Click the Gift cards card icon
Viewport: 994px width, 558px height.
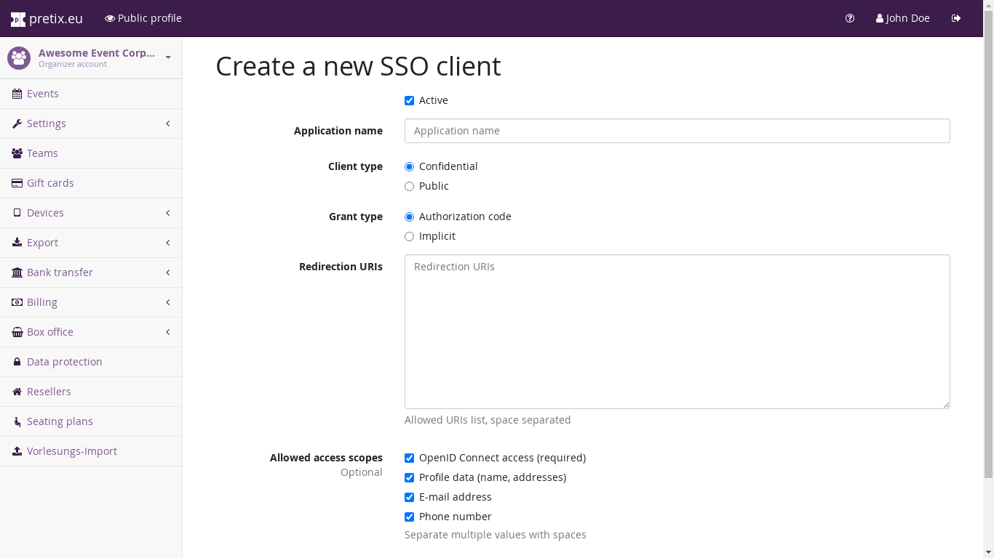[17, 183]
